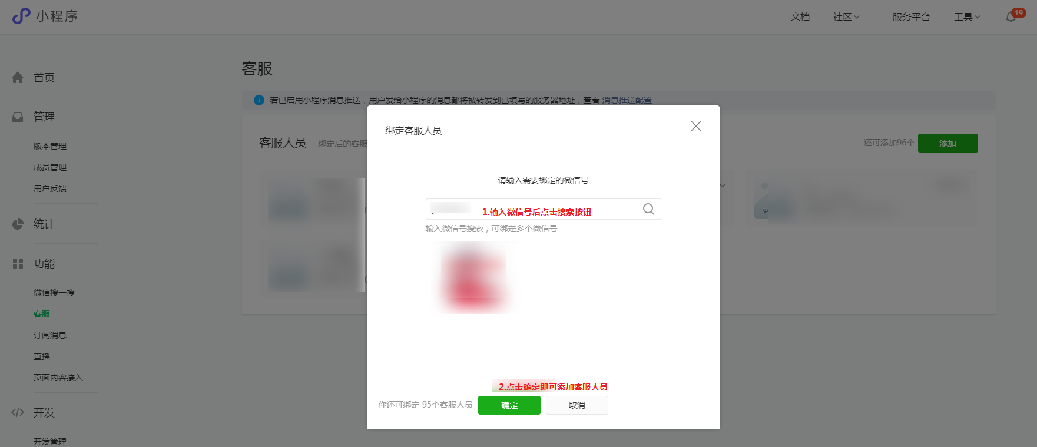
Task: Click the search magnifier icon in the dialog
Action: [x=648, y=209]
